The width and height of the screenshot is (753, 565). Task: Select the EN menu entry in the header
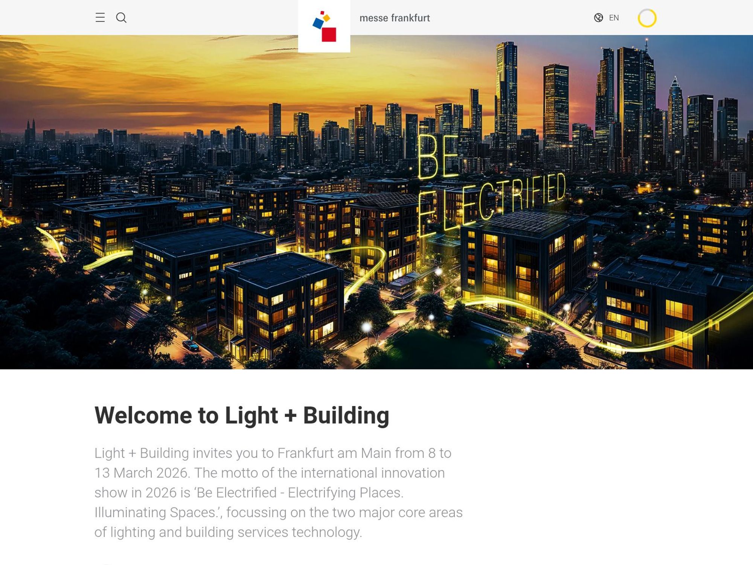[x=614, y=18]
